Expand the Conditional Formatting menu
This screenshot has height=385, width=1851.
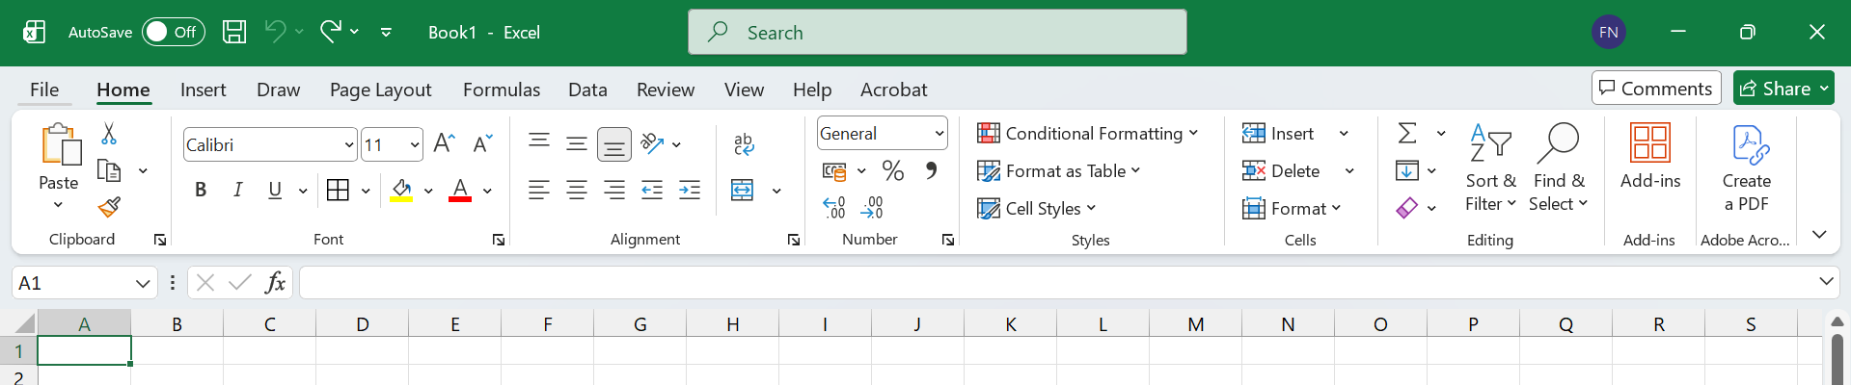tap(1087, 134)
